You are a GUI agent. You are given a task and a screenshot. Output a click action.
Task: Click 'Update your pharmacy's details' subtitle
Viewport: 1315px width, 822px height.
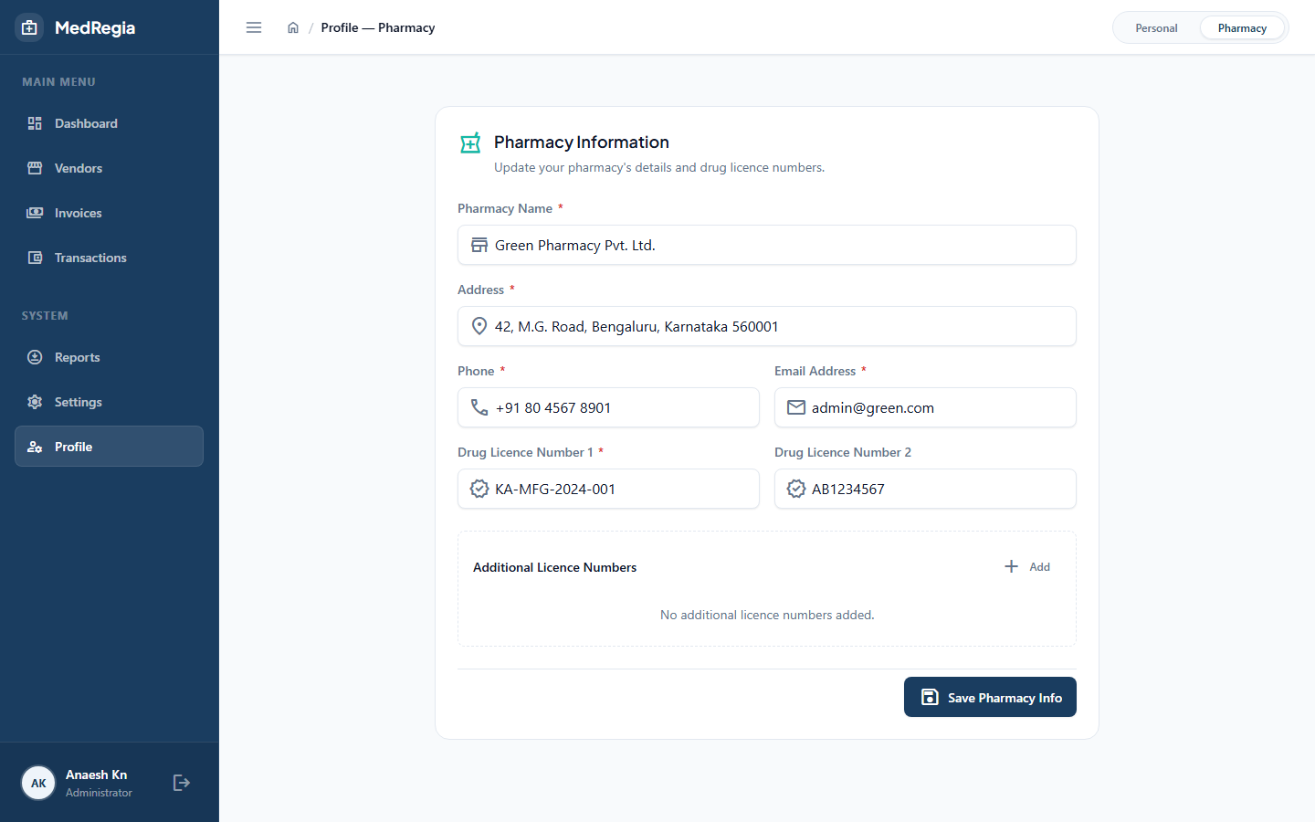click(x=659, y=167)
